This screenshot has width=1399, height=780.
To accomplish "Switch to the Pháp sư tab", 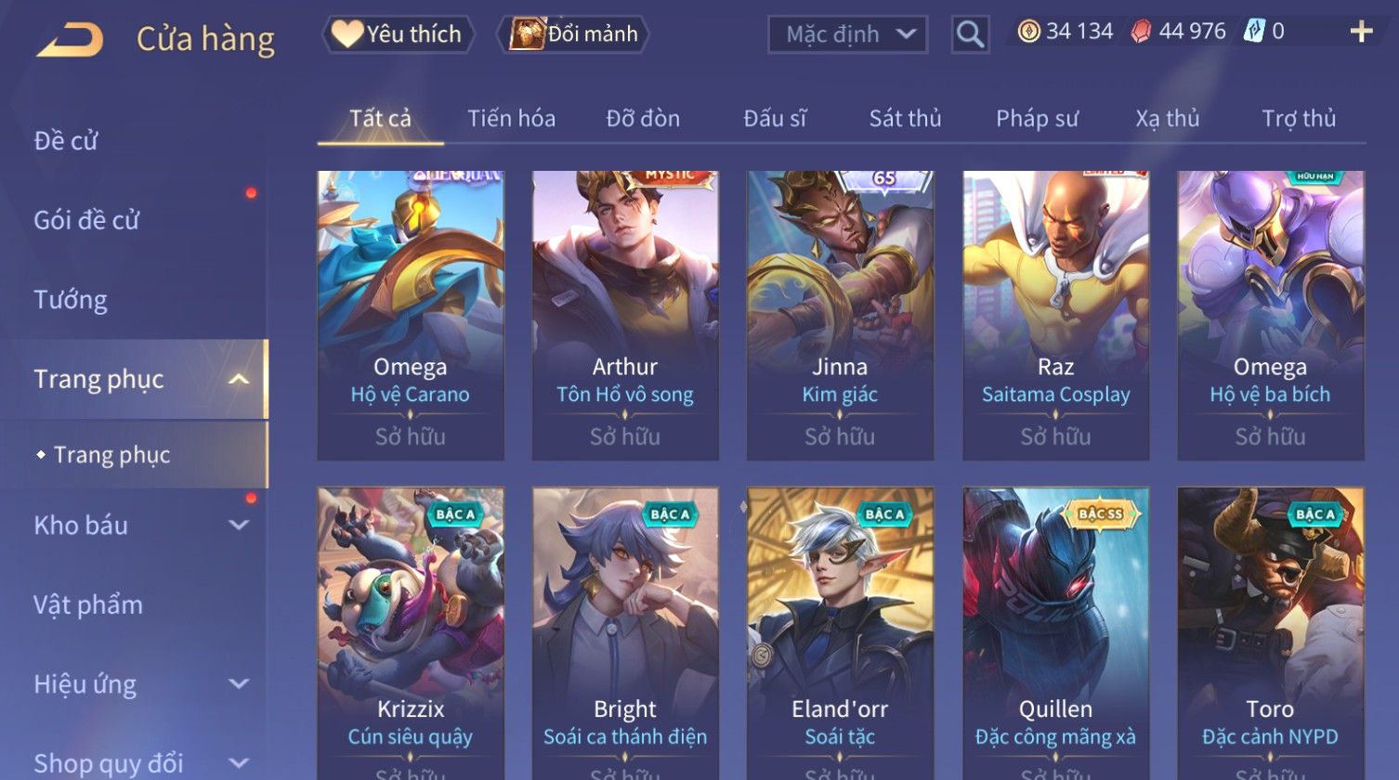I will pyautogui.click(x=1037, y=119).
